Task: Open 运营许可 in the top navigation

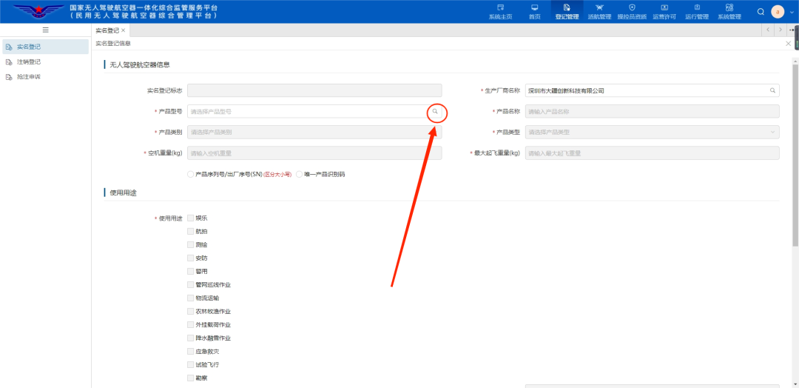Action: point(664,11)
